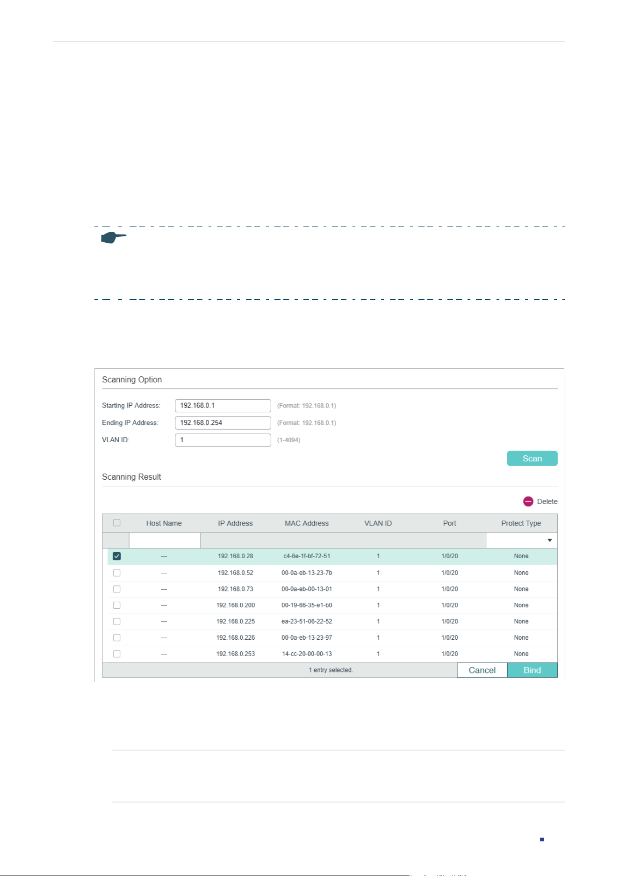619x876 pixels.
Task: Cancel the binding selection
Action: click(482, 670)
